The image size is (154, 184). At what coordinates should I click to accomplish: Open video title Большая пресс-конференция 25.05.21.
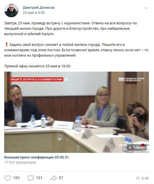click(x=37, y=157)
